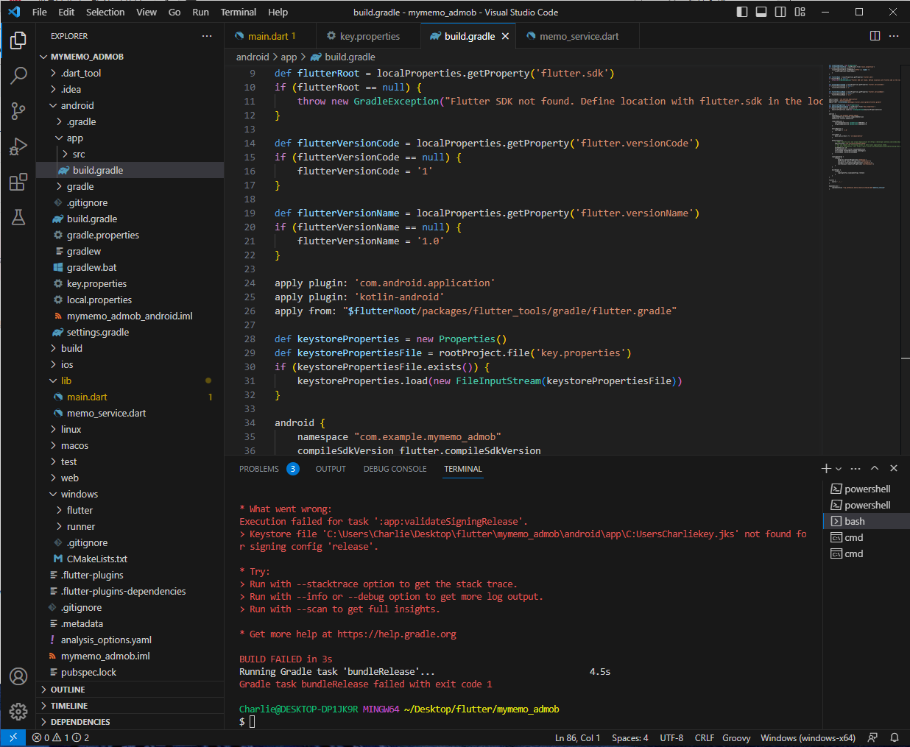Open help.gradle.org link in terminal
This screenshot has width=910, height=747.
(x=397, y=634)
